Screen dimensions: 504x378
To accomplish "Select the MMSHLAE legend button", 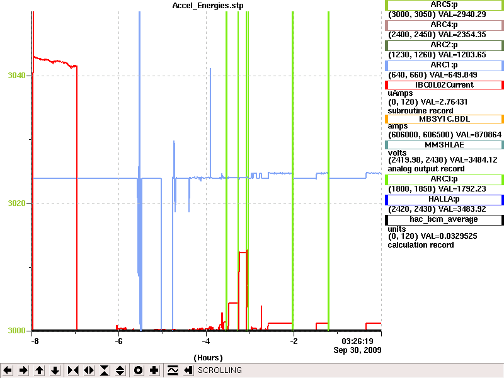I will 444,145.
